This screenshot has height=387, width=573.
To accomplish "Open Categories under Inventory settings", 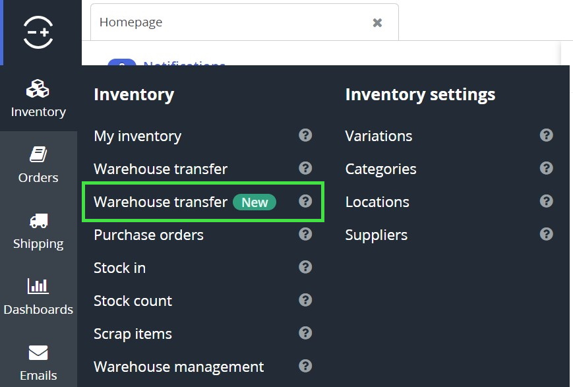I will coord(380,169).
